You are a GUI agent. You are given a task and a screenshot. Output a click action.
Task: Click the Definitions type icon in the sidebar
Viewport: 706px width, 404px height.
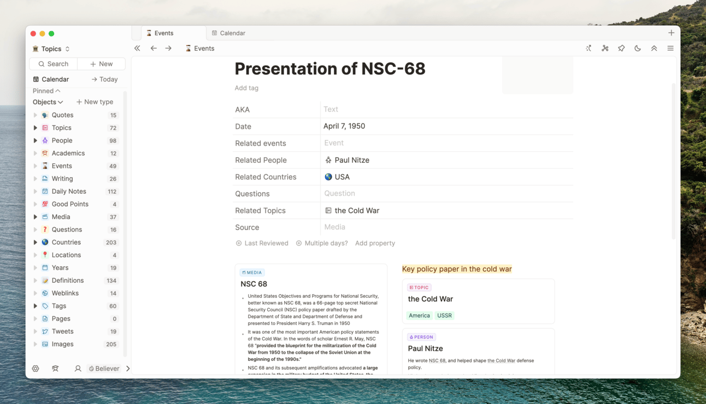[x=45, y=281]
